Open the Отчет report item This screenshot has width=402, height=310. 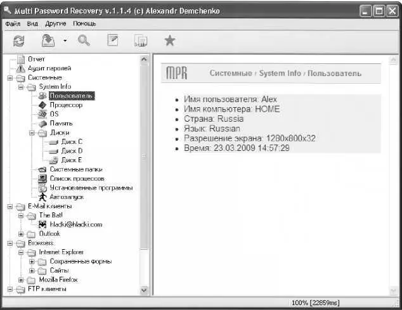36,59
